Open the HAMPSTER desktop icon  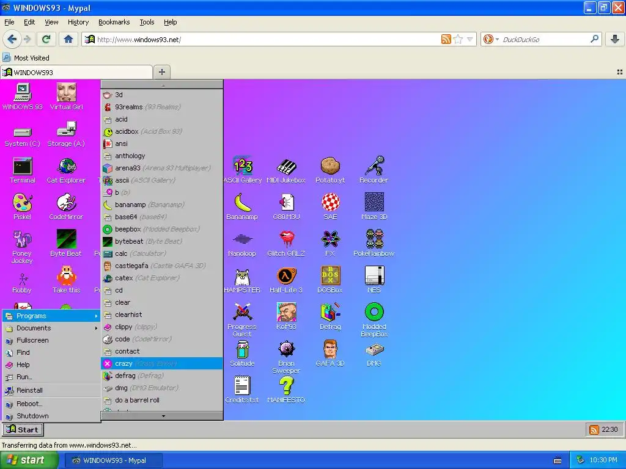click(242, 281)
